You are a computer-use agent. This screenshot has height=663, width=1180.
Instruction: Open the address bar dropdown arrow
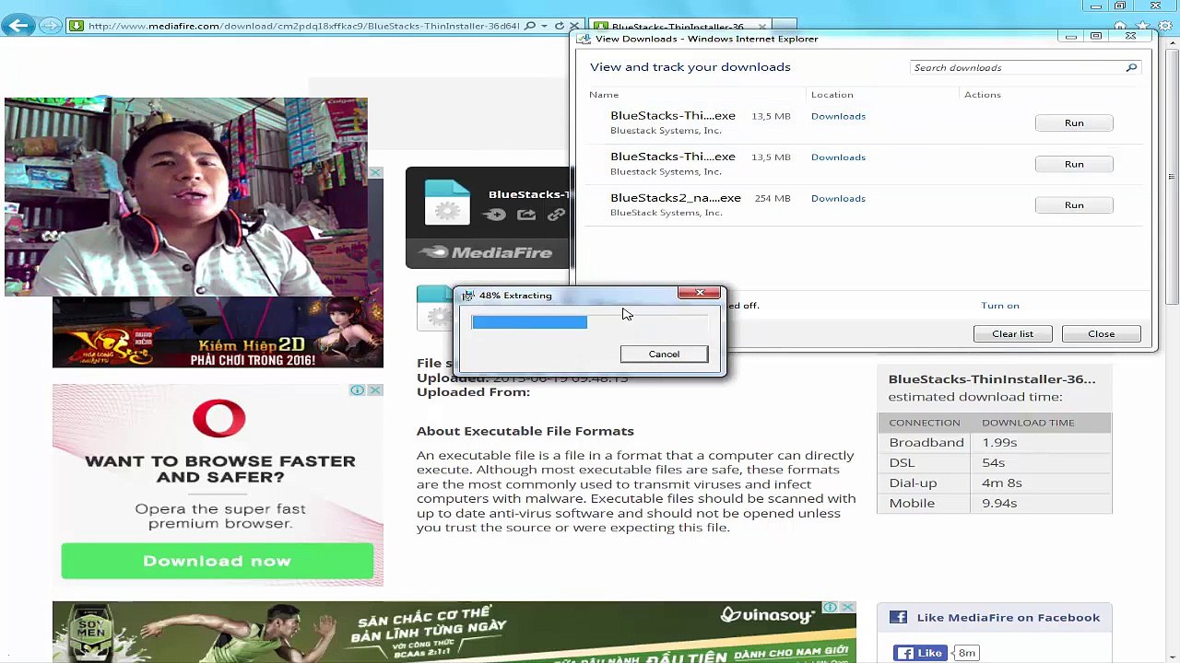[x=544, y=26]
